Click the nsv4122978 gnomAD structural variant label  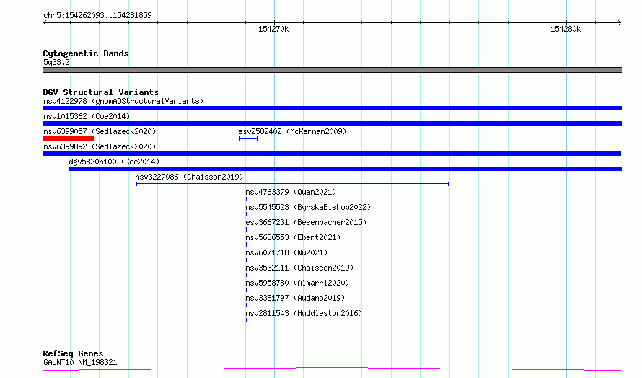[x=123, y=101]
